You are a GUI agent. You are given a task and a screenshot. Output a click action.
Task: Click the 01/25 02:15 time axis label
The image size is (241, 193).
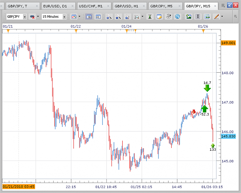(142, 187)
